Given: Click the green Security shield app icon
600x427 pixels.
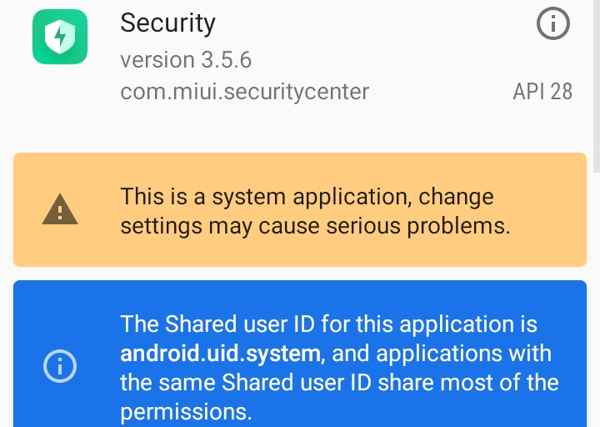Looking at the screenshot, I should pyautogui.click(x=60, y=37).
